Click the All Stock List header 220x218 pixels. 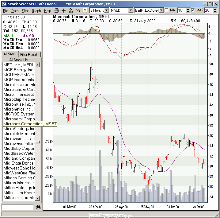[x=19, y=60]
